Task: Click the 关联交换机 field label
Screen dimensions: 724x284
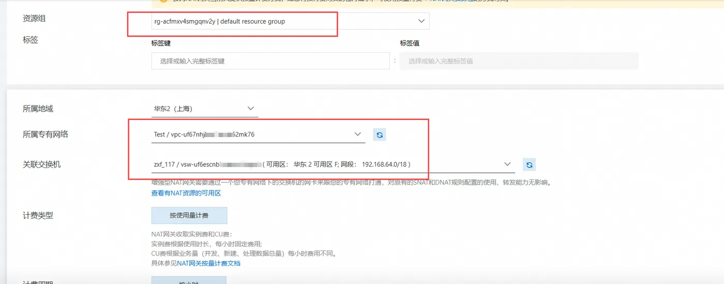Action: (42, 165)
